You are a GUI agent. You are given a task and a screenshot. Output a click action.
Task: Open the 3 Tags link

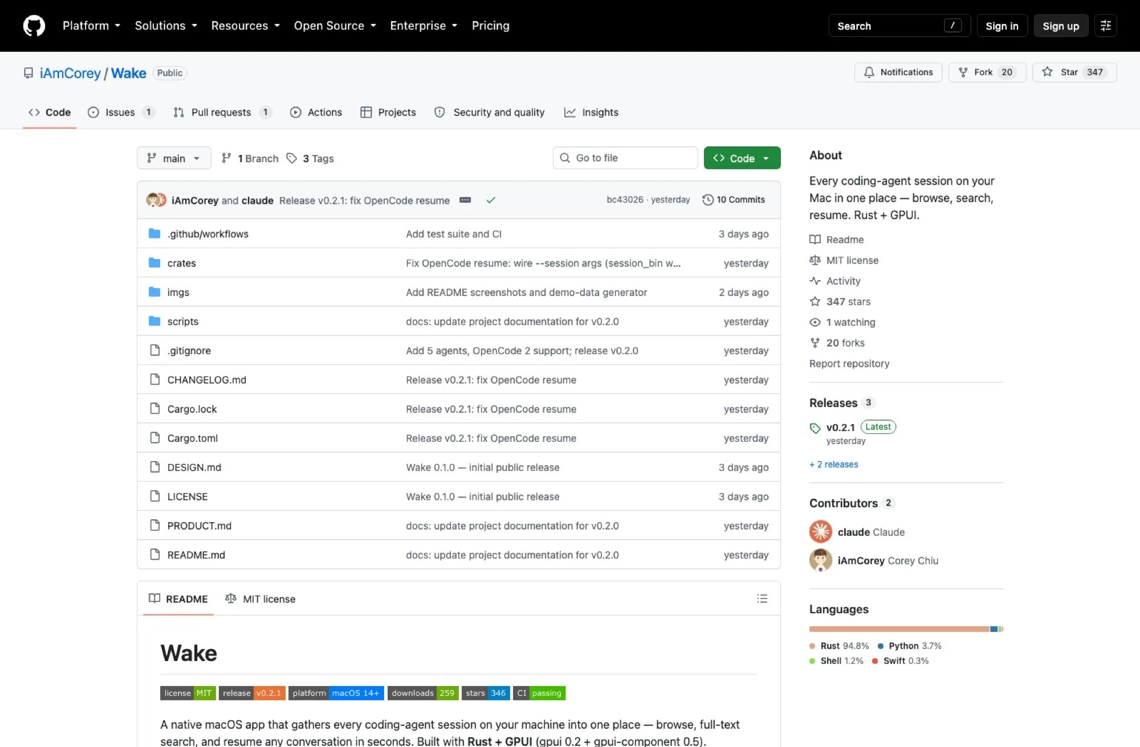tap(311, 158)
